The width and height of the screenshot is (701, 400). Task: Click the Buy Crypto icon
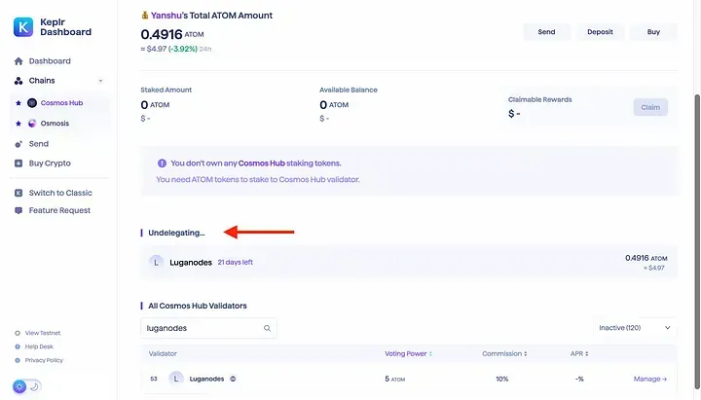(x=18, y=164)
